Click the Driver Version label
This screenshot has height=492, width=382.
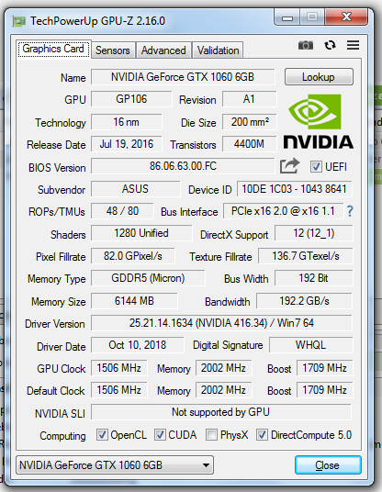click(55, 324)
